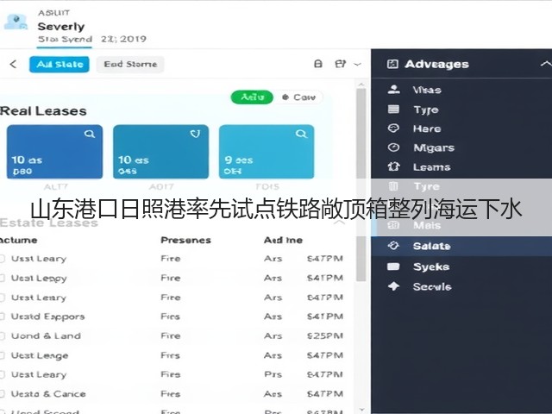
Task: Toggle the green Actu pill
Action: pos(252,97)
